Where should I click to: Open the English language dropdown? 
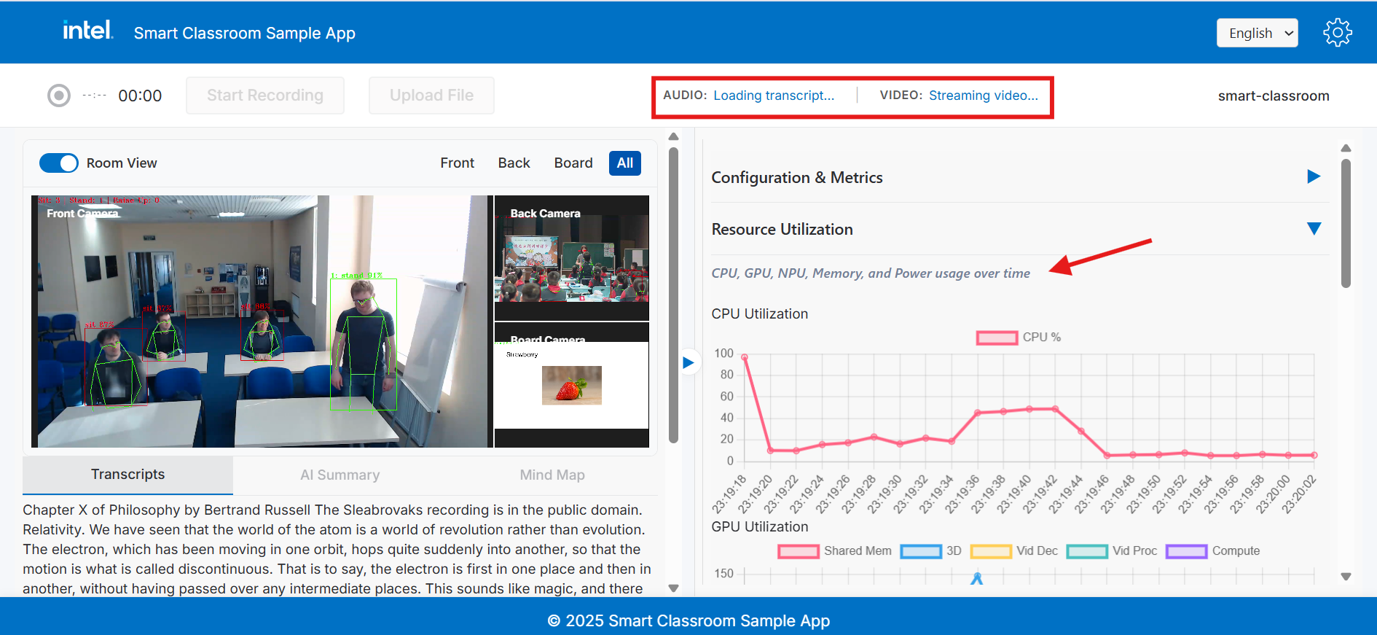click(1257, 34)
